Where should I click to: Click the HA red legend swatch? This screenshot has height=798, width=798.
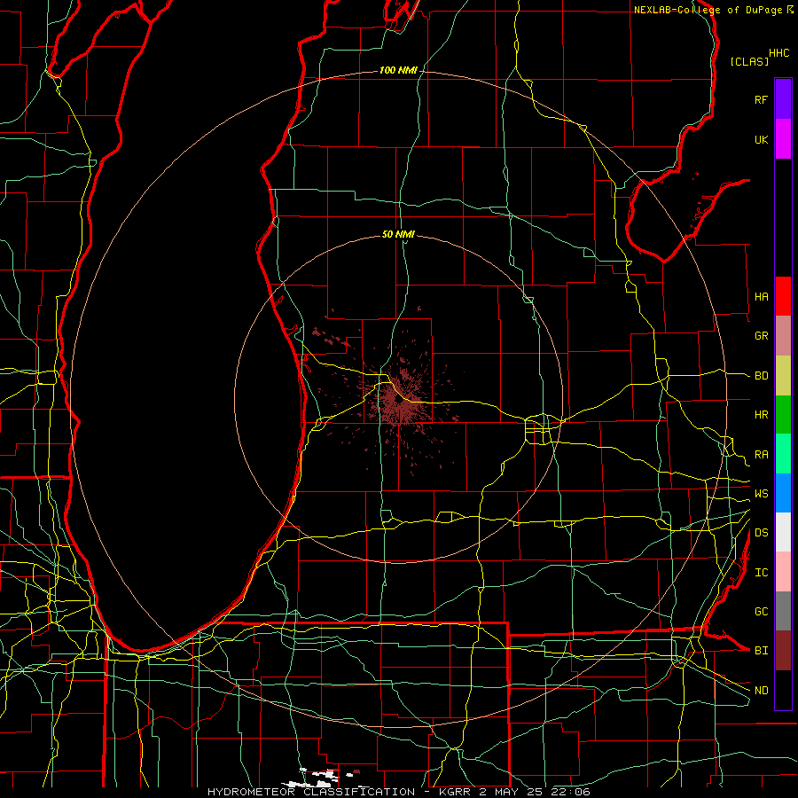coord(783,296)
